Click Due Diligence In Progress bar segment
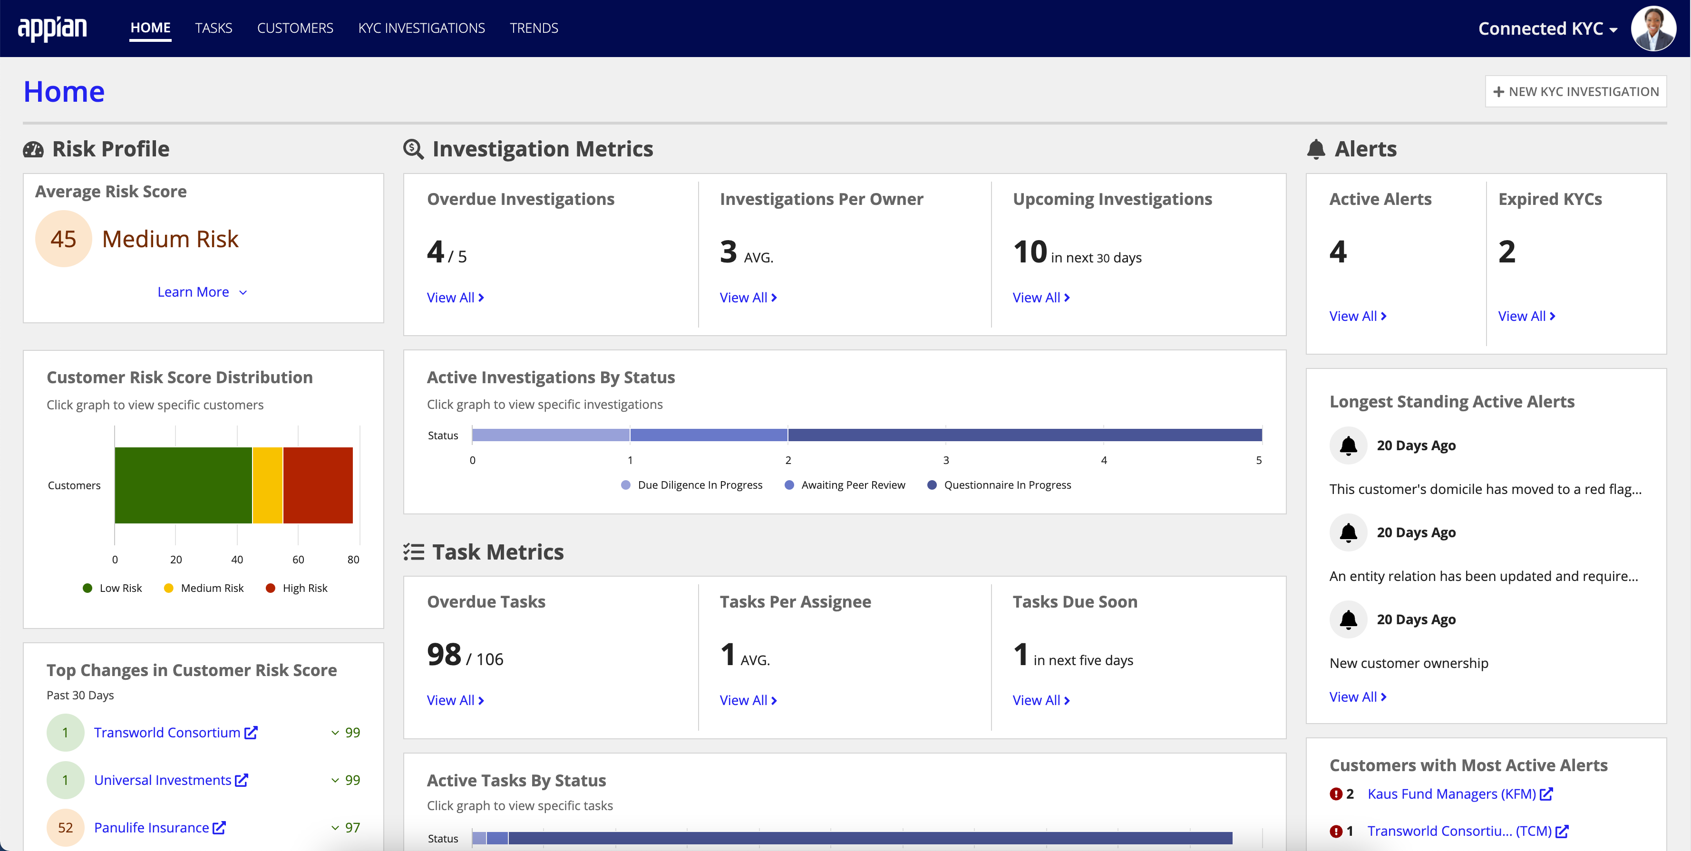This screenshot has height=851, width=1691. [x=551, y=435]
